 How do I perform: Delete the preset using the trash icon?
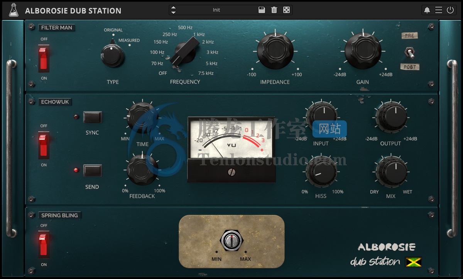274,10
